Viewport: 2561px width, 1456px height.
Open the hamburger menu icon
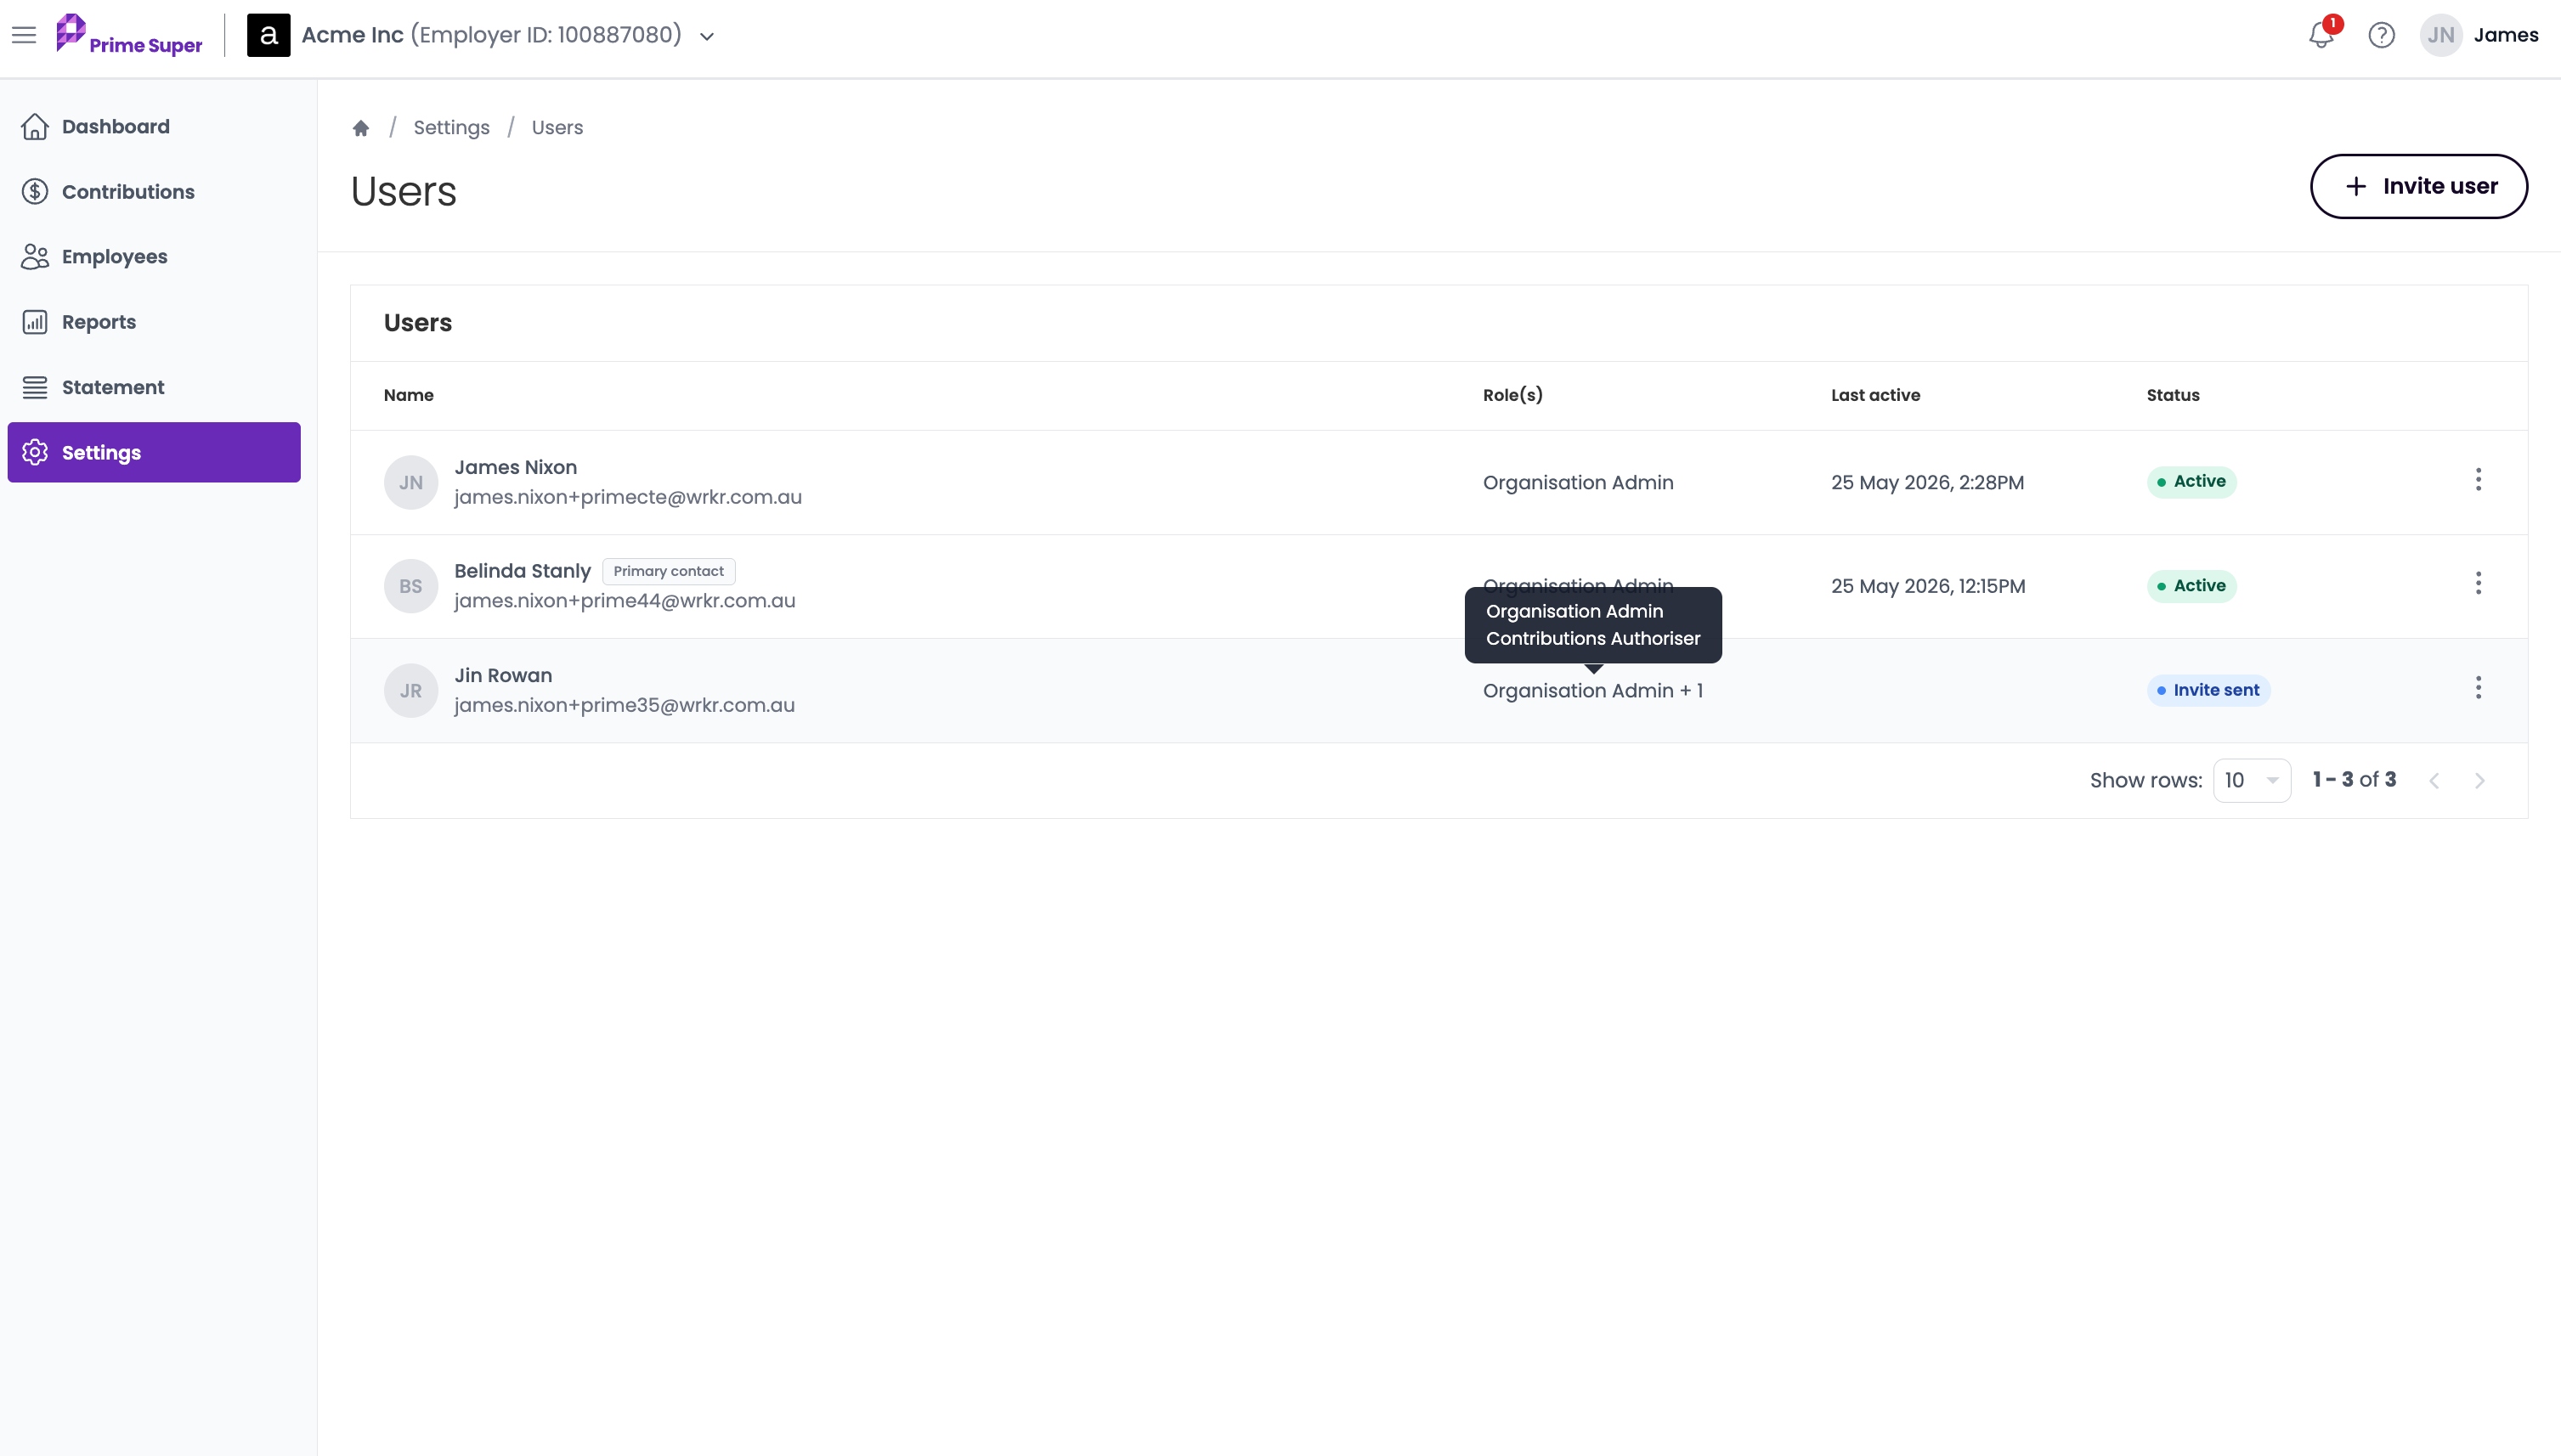point(24,36)
